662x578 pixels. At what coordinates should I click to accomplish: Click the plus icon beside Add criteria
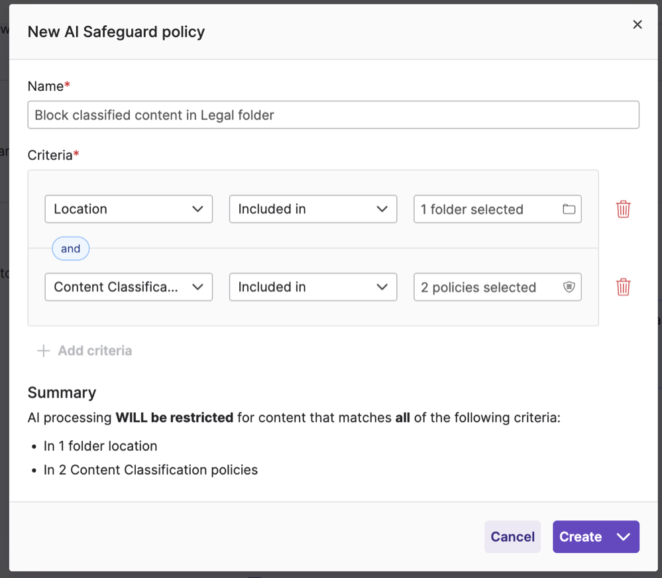(x=44, y=351)
